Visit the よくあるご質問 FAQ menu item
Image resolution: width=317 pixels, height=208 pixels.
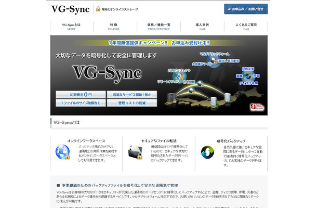pyautogui.click(x=246, y=27)
